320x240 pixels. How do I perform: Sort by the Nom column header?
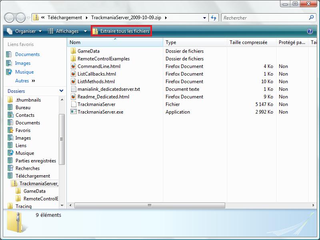pyautogui.click(x=115, y=42)
